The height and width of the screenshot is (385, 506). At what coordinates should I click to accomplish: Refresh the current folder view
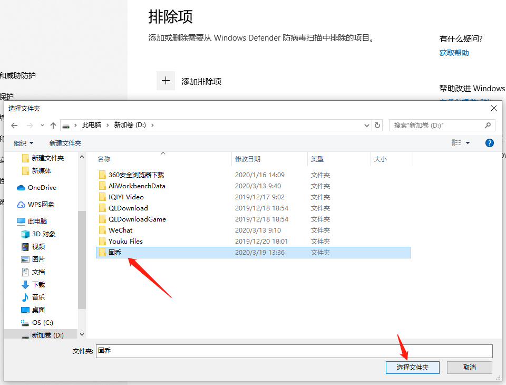tap(377, 126)
